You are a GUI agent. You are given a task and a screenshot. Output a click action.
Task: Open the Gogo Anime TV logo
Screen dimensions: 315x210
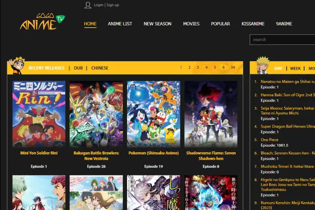pyautogui.click(x=42, y=21)
